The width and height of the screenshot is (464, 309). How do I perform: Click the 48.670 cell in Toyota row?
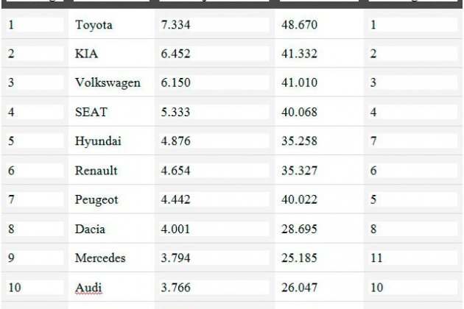tap(299, 25)
